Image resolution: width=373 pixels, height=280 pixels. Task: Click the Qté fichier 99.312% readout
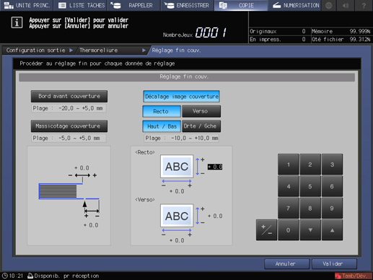[341, 39]
